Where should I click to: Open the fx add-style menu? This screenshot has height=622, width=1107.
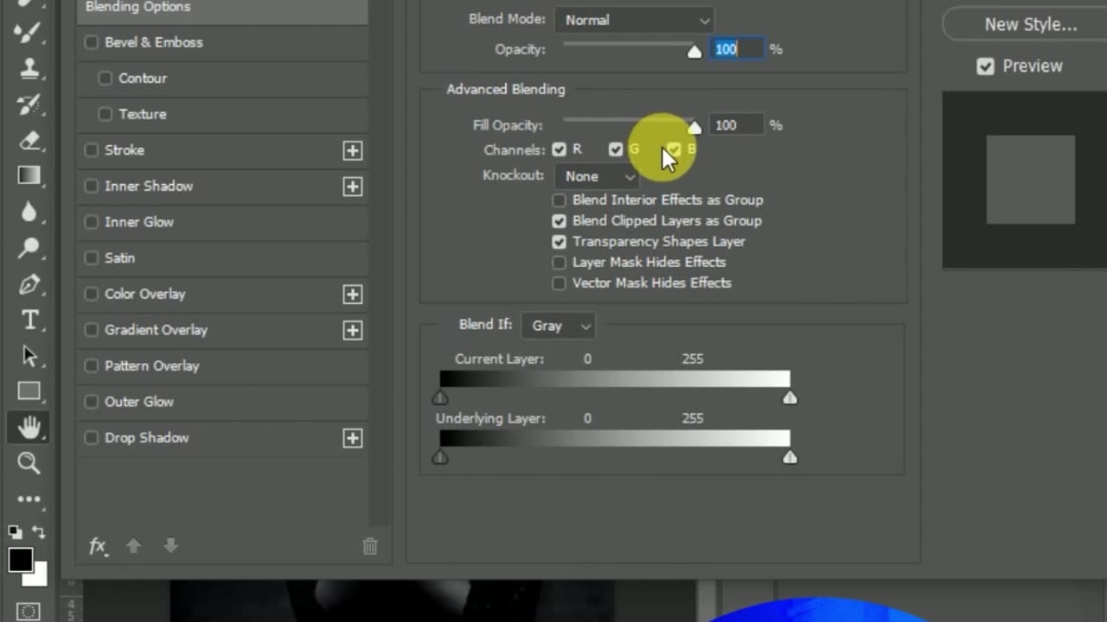pyautogui.click(x=98, y=546)
